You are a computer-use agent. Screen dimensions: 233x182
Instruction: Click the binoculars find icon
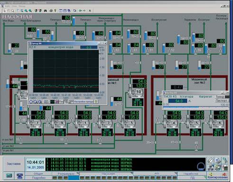(x=46, y=10)
